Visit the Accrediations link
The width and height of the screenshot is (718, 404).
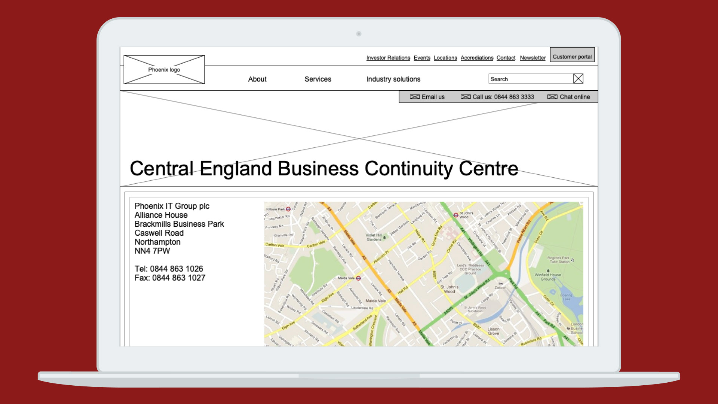coord(477,58)
